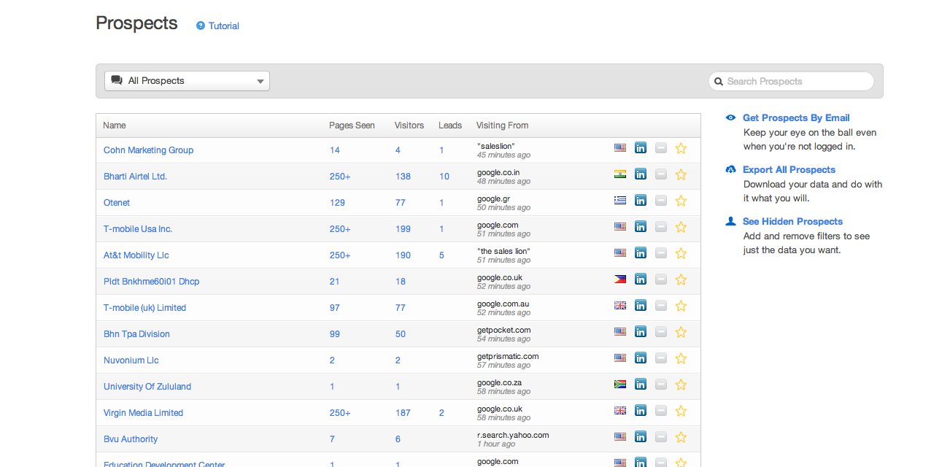Viewport: 942px width, 467px height.
Task: Open the Cohn Marketing Group prospect
Action: tap(148, 150)
